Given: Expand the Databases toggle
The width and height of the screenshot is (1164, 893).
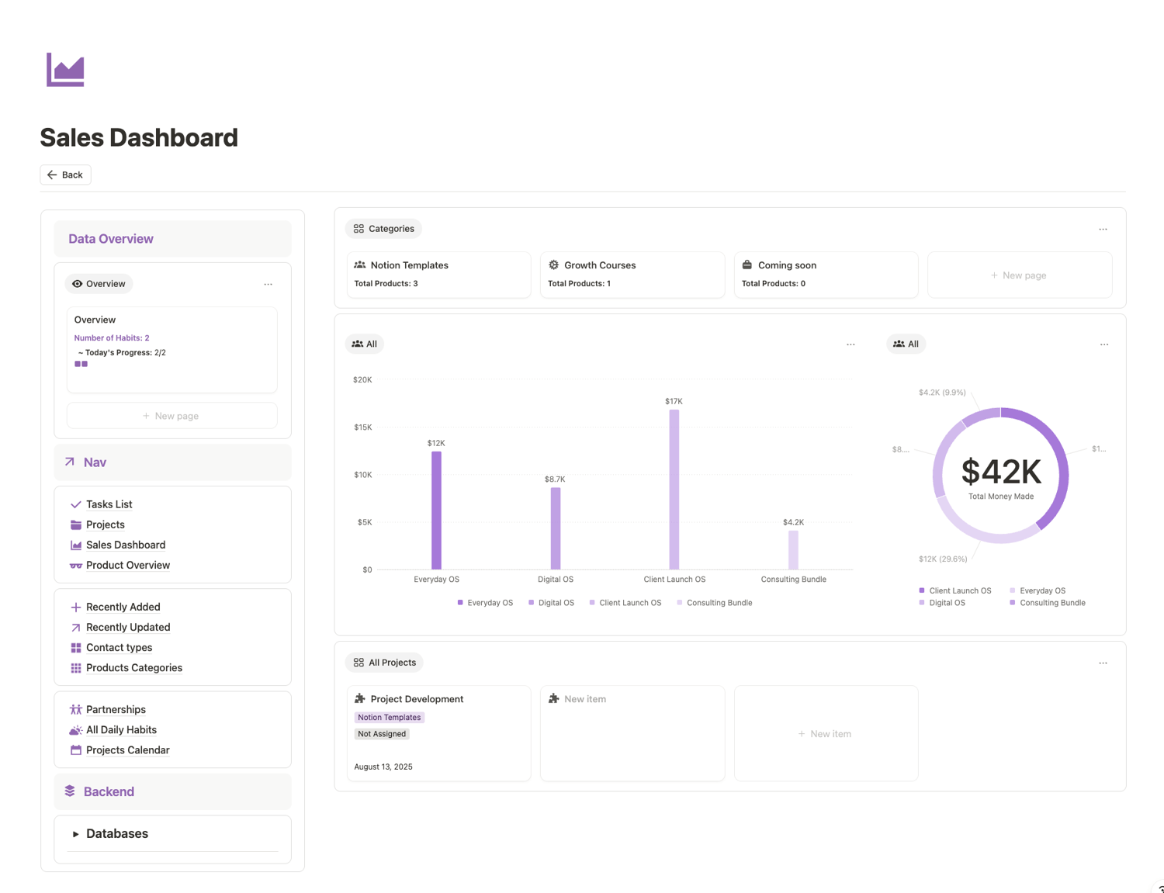Looking at the screenshot, I should tap(75, 834).
